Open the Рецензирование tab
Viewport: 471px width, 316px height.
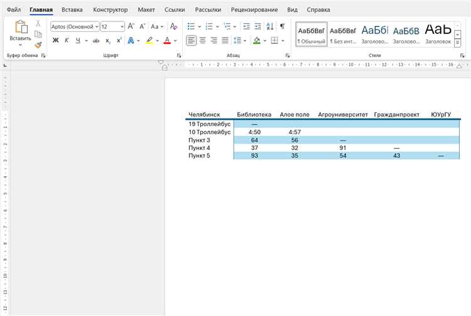click(x=254, y=9)
